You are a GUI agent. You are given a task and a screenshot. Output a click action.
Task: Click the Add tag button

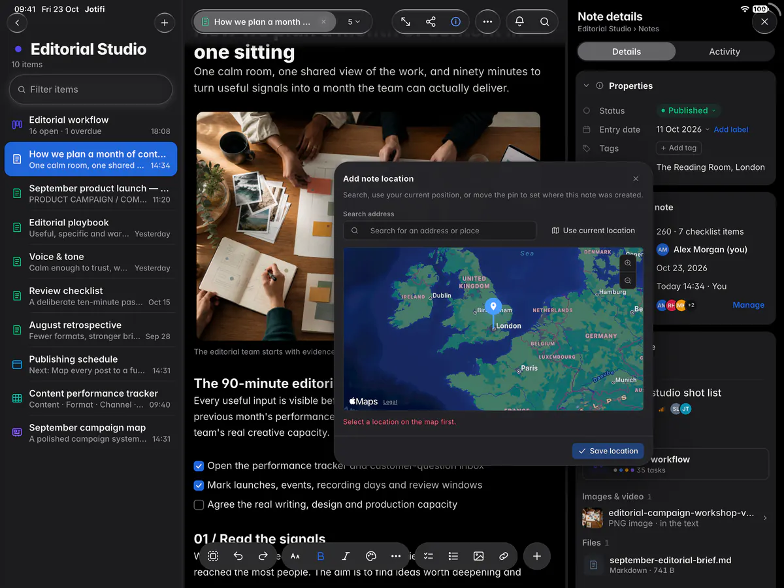(x=679, y=148)
